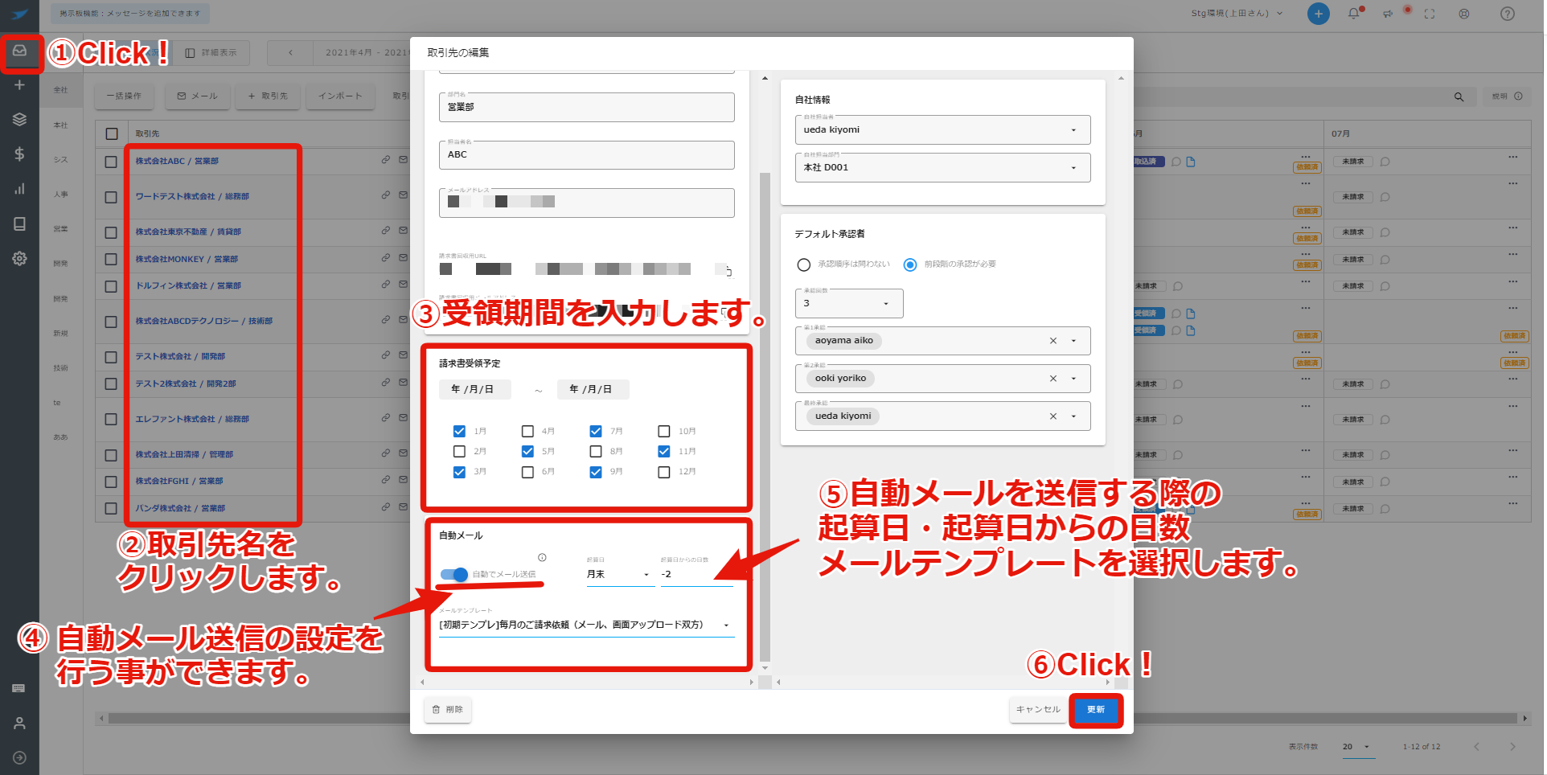Open 自社担当者 dropdown ueda kiyomi
Image resolution: width=1547 pixels, height=775 pixels.
coord(942,129)
